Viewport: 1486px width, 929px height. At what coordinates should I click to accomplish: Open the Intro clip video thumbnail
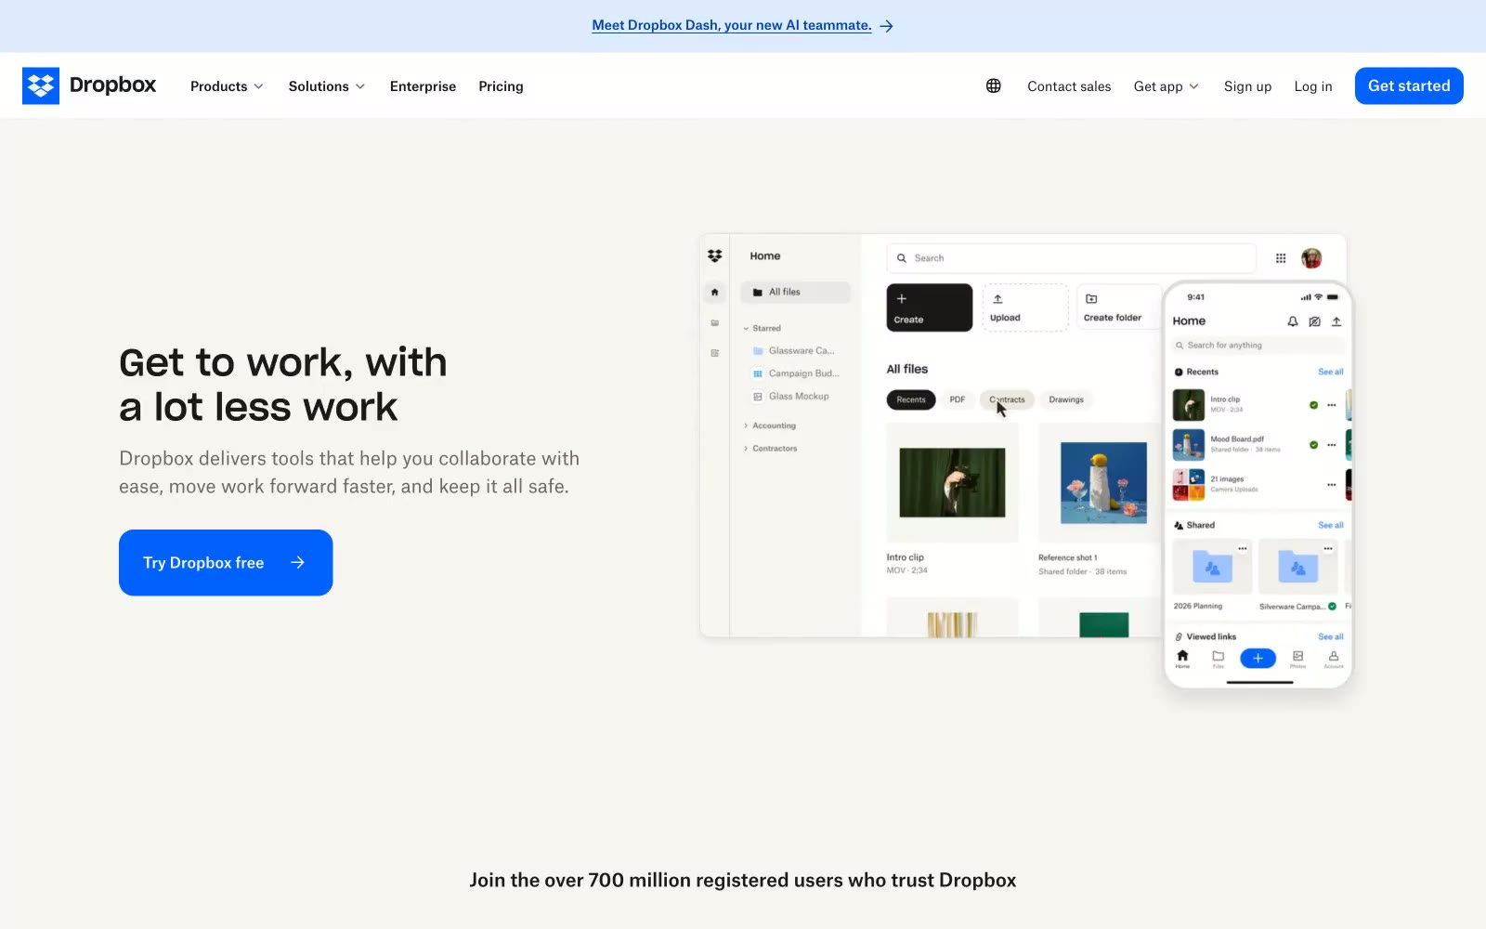pyautogui.click(x=952, y=482)
